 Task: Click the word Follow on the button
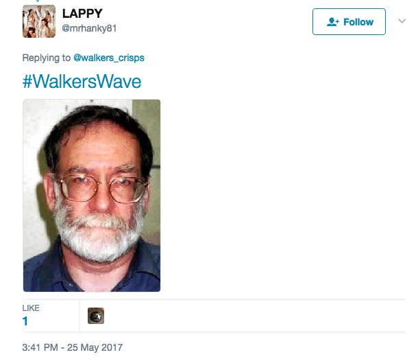358,22
